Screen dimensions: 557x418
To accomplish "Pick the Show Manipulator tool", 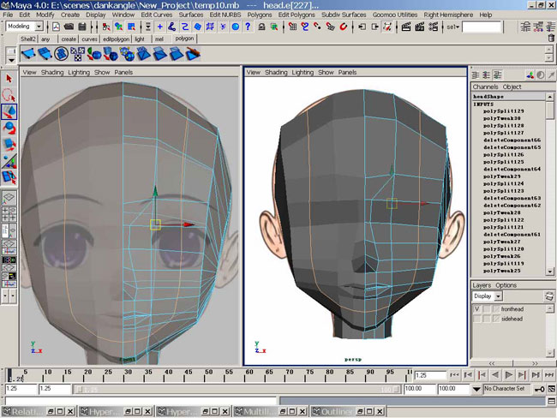I will pos(9,160).
